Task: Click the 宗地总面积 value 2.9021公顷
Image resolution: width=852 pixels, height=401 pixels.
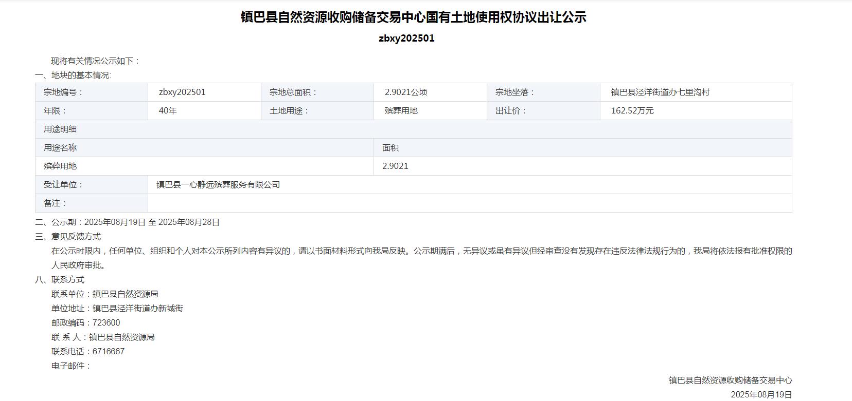Action: (406, 92)
